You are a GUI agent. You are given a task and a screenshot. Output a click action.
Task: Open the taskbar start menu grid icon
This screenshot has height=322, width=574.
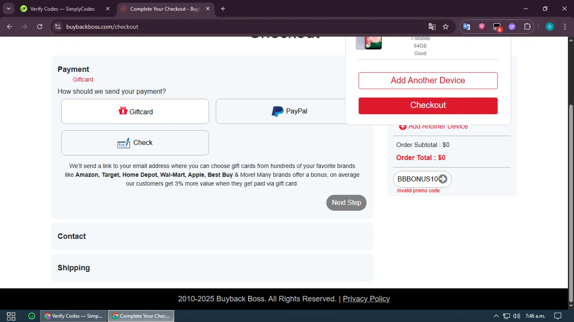[11, 316]
